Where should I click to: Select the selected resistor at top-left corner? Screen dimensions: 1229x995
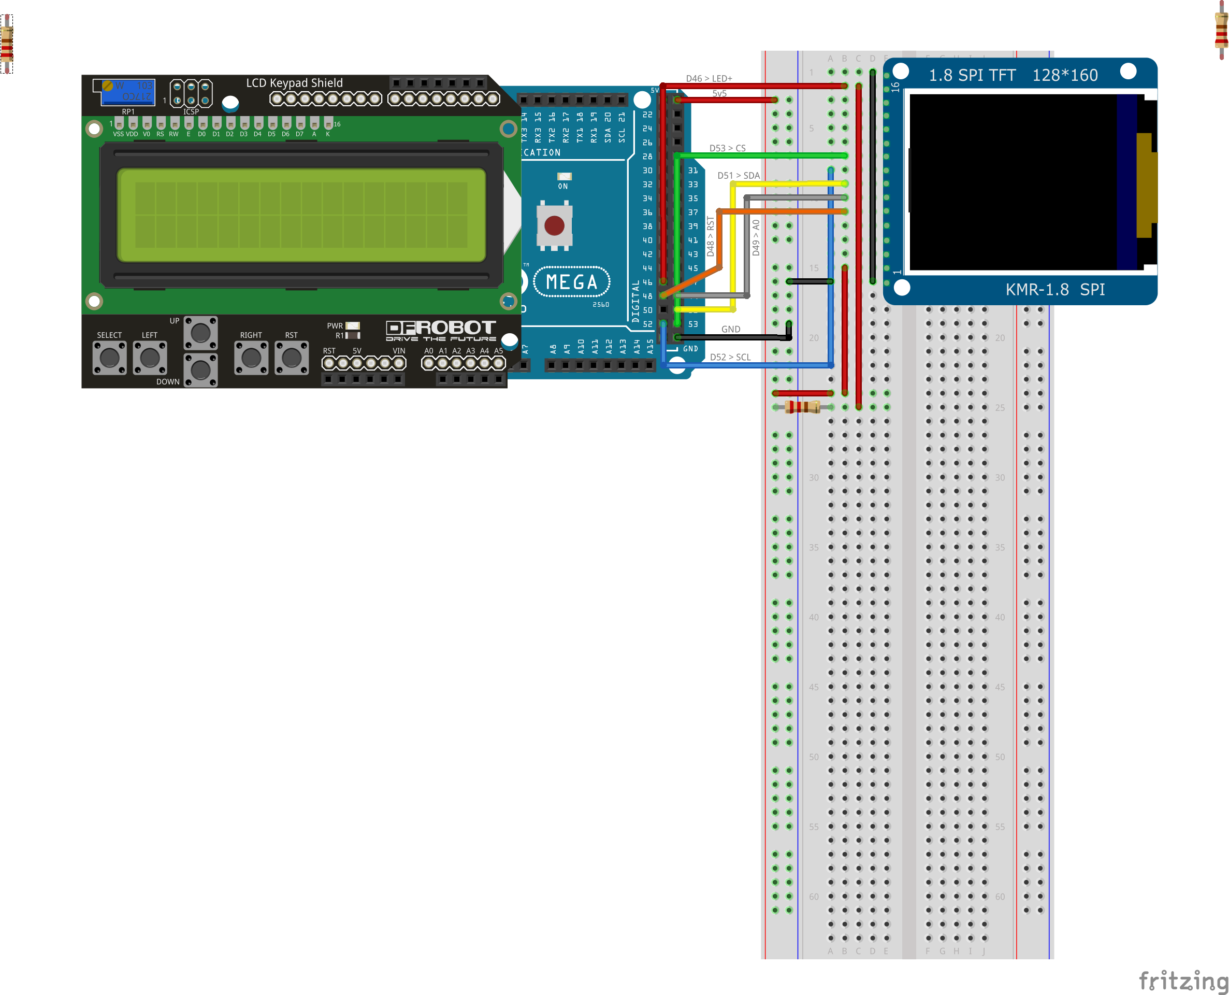(7, 44)
